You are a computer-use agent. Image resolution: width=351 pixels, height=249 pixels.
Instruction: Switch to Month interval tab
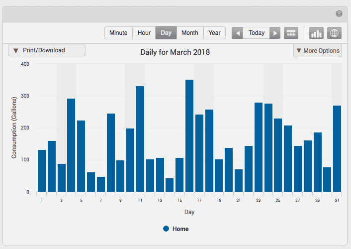(190, 33)
